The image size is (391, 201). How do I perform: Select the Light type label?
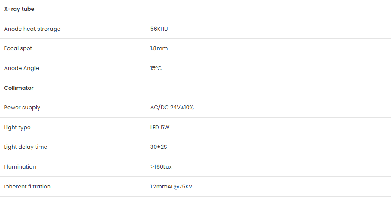point(17,127)
